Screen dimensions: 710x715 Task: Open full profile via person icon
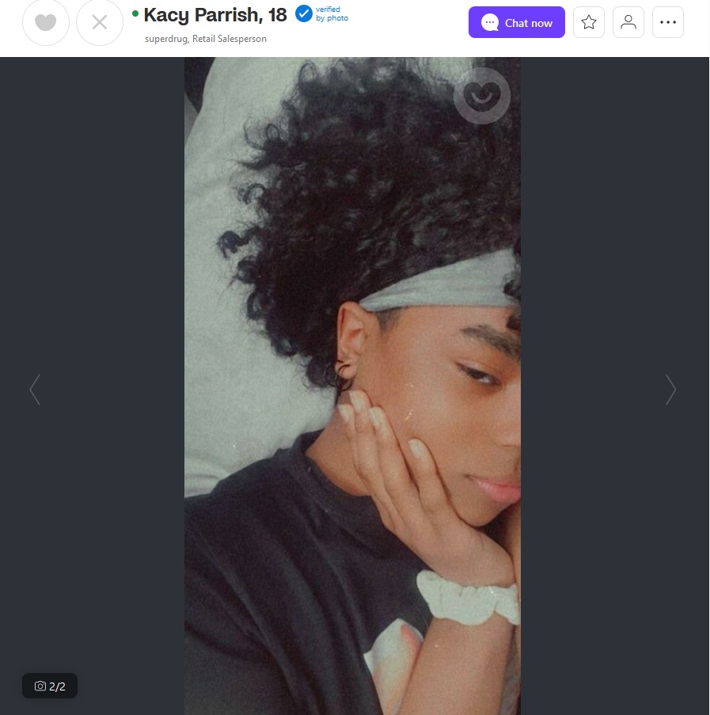[x=628, y=22]
